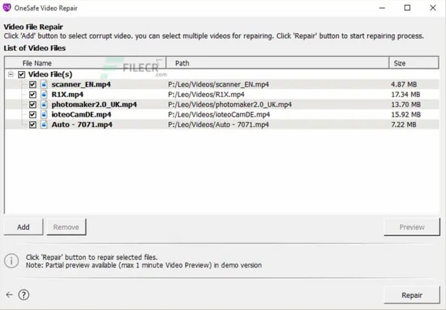Collapse the Video File(s) tree node
This screenshot has width=446, height=310.
click(x=11, y=75)
